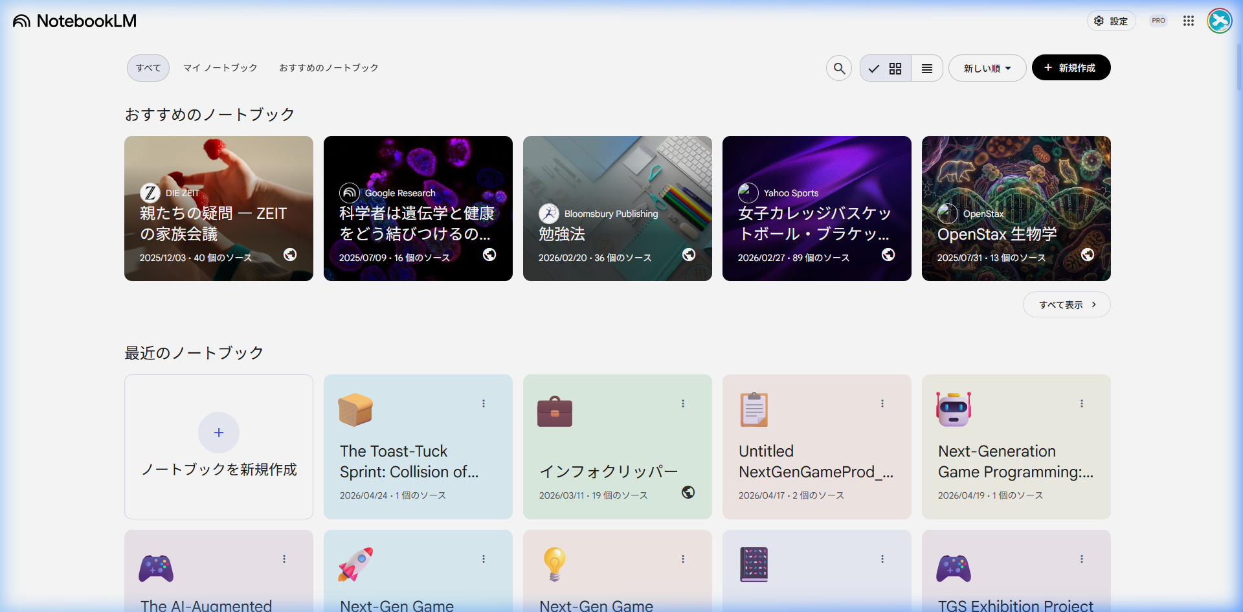The image size is (1243, 612).
Task: Click globe icon on Google Research card
Action: [x=489, y=255]
